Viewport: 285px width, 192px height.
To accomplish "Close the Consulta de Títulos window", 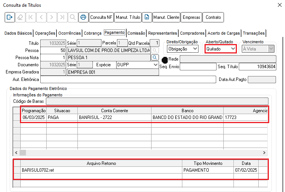I will (x=280, y=5).
